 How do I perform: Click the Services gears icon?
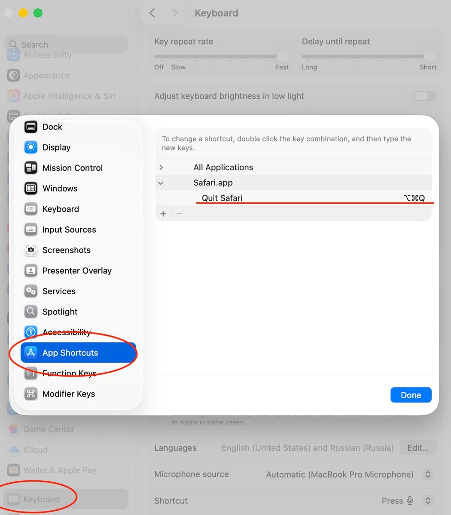(x=31, y=291)
